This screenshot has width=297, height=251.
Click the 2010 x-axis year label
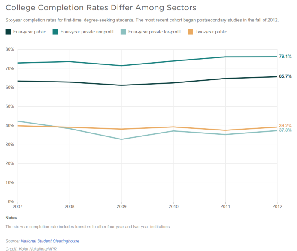(x=173, y=206)
